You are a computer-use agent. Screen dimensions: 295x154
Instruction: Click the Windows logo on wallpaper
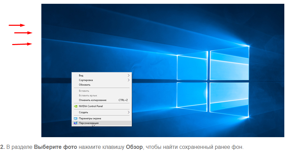(213, 81)
